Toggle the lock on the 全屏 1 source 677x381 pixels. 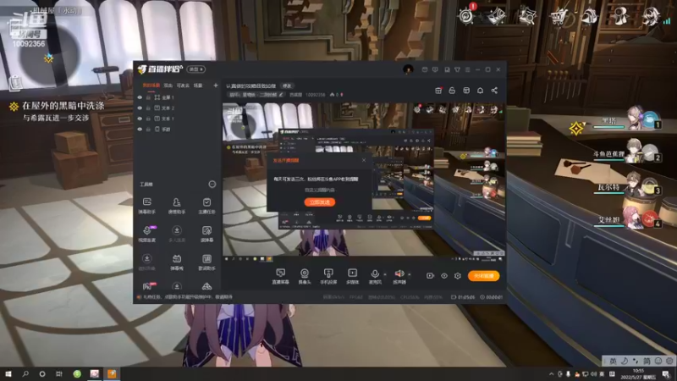click(148, 97)
